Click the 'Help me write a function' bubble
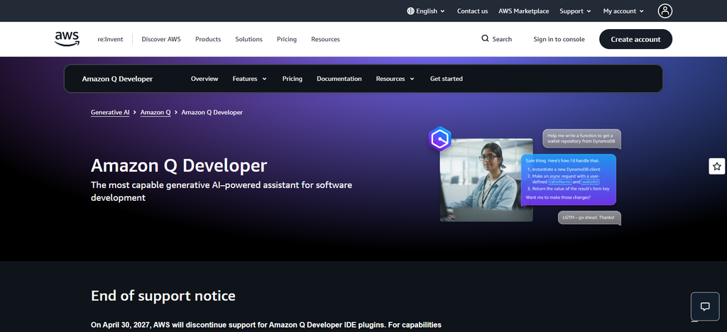This screenshot has width=727, height=332. (x=581, y=138)
